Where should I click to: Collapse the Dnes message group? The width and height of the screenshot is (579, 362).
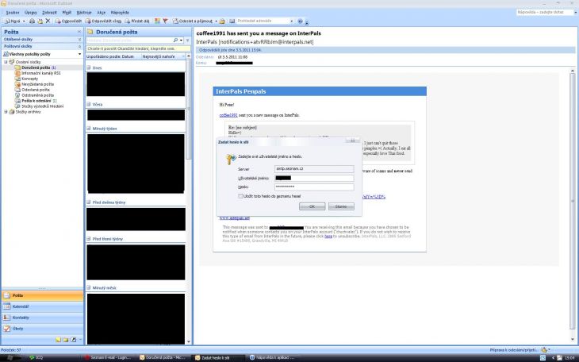pyautogui.click(x=89, y=68)
